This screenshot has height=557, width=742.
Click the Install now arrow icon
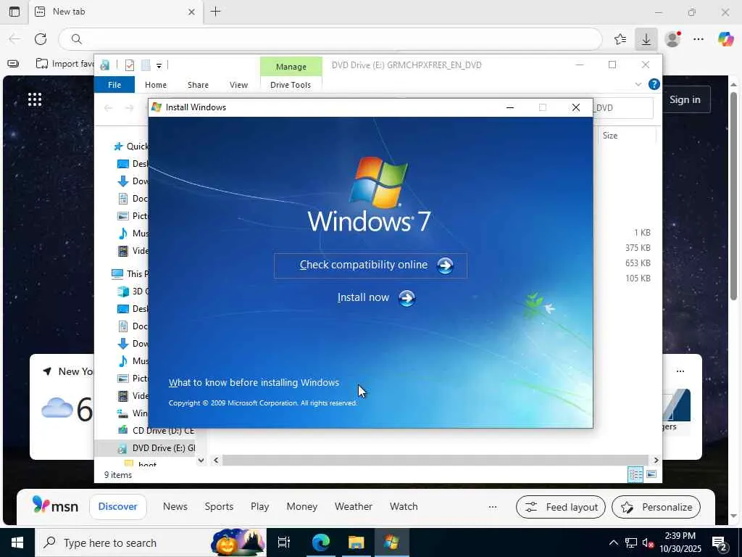click(x=407, y=298)
